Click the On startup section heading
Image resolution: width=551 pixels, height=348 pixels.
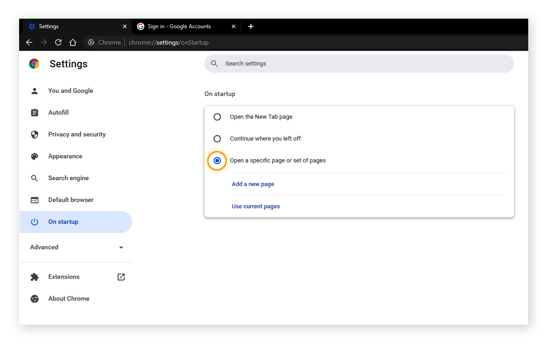(x=220, y=94)
